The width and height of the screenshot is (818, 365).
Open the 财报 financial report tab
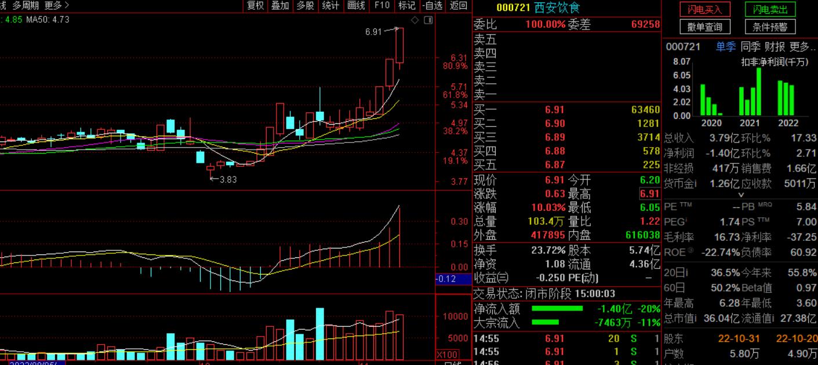point(775,47)
